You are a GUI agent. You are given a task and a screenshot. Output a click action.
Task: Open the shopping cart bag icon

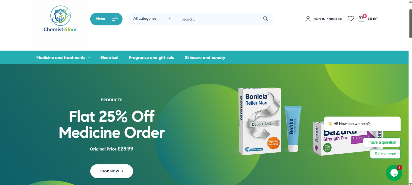click(362, 19)
